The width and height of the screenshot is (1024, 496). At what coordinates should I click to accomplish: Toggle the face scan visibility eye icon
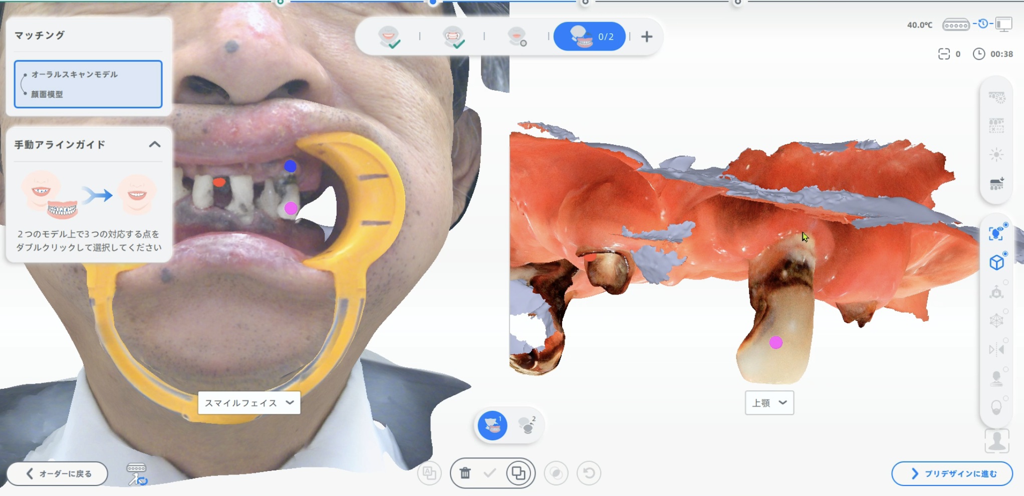[x=996, y=233]
